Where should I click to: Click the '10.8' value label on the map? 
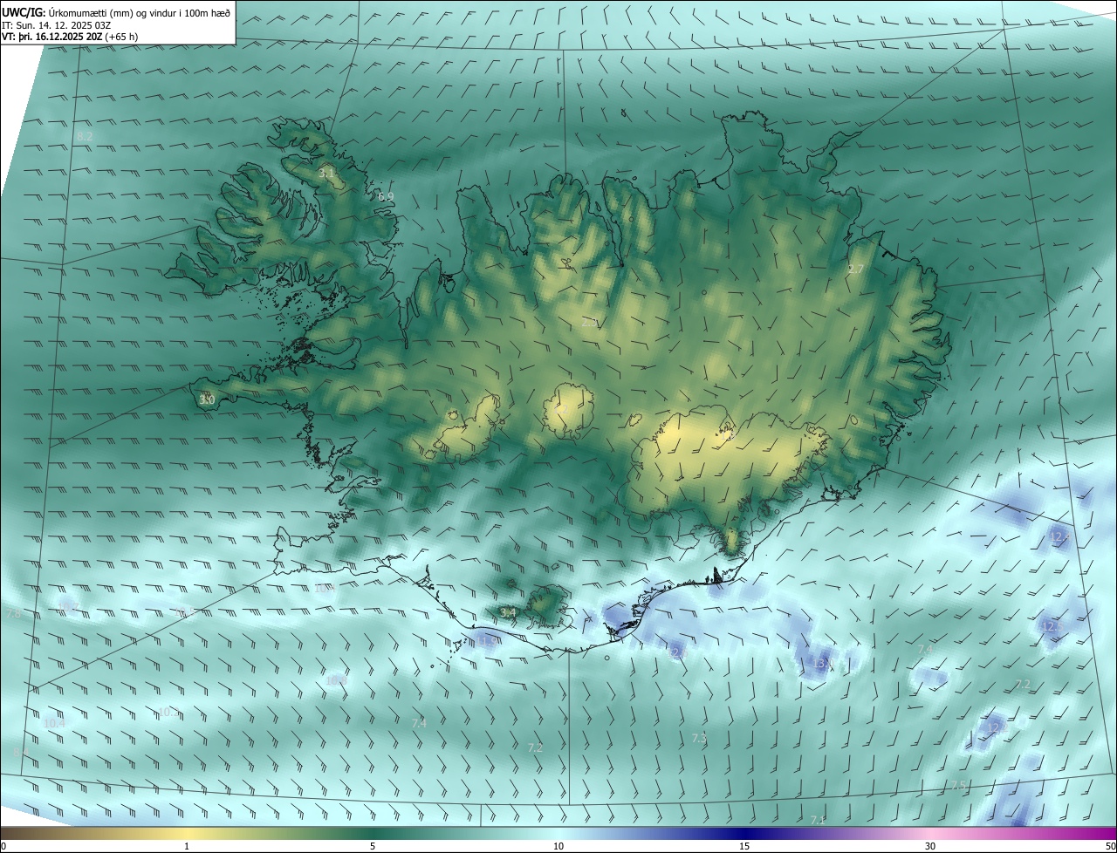336,680
